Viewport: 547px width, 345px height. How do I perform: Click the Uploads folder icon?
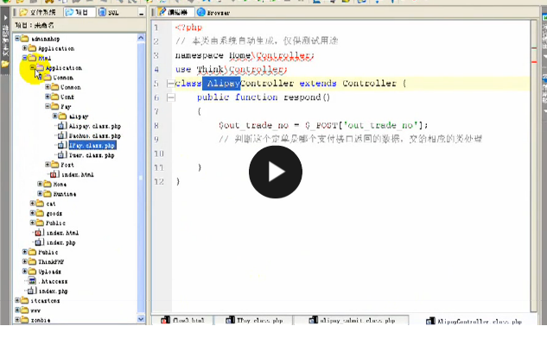pyautogui.click(x=32, y=271)
